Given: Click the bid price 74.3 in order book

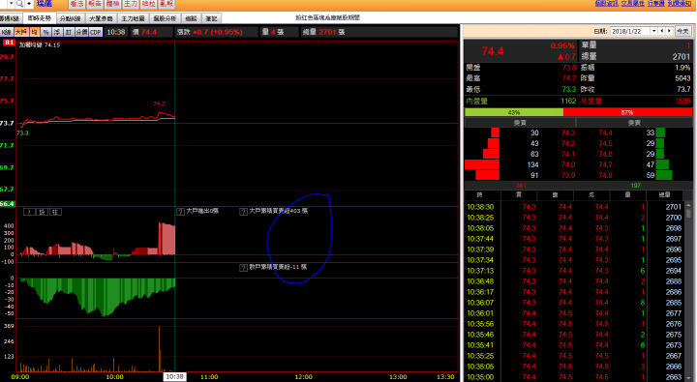Looking at the screenshot, I should 568,132.
